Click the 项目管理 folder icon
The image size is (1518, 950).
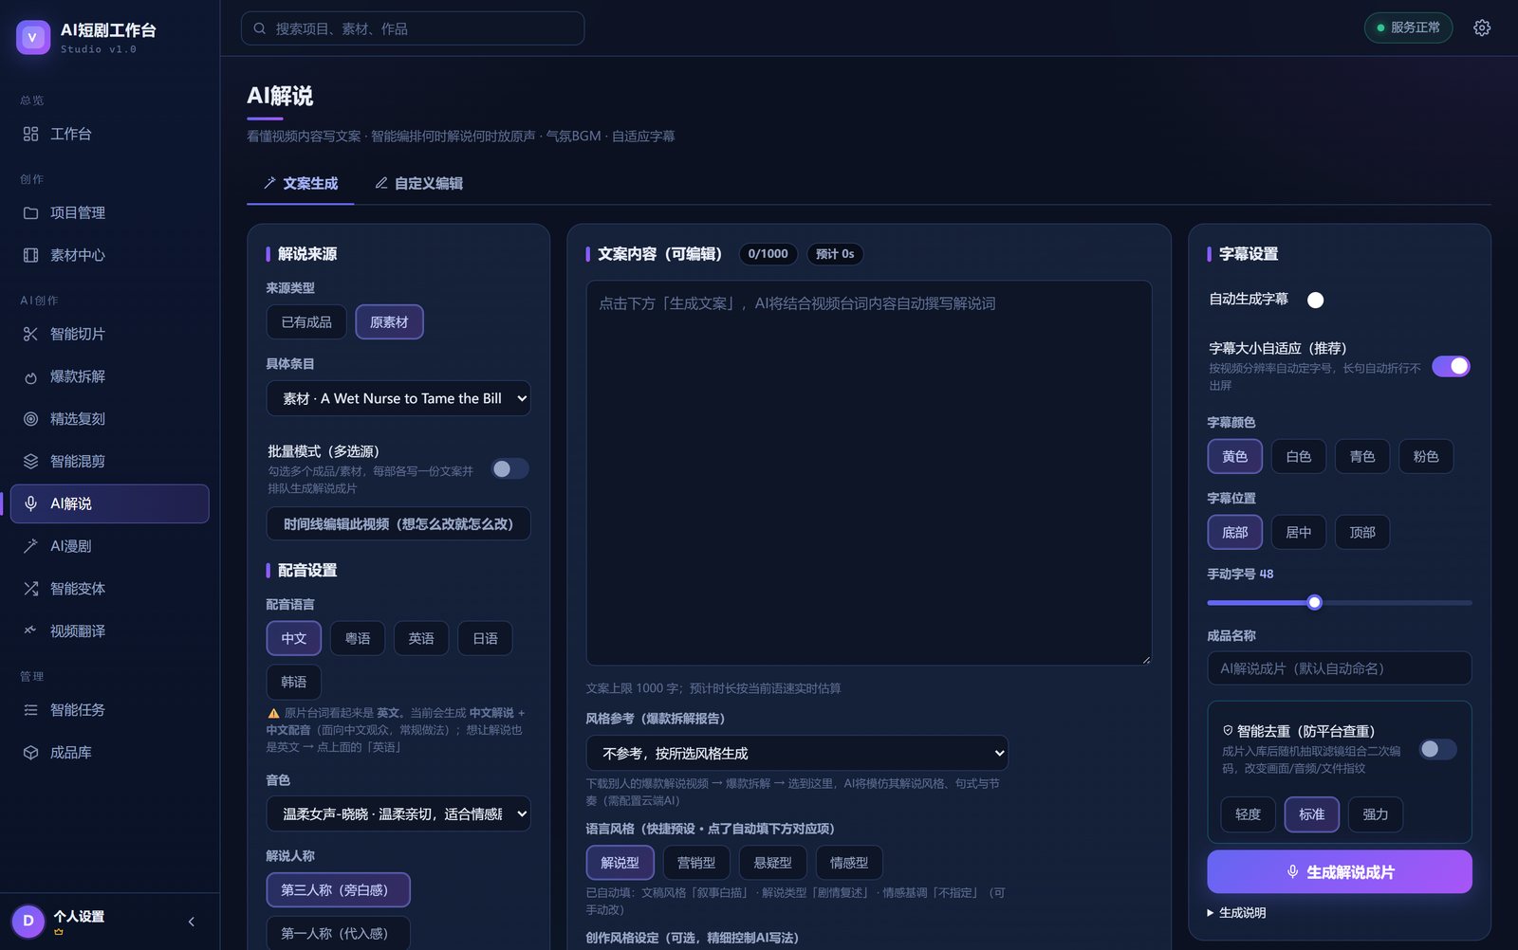30,213
